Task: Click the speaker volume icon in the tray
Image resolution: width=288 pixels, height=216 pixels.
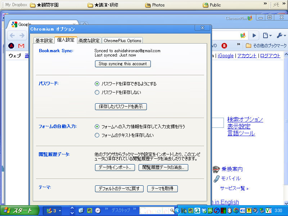Action: point(242,210)
